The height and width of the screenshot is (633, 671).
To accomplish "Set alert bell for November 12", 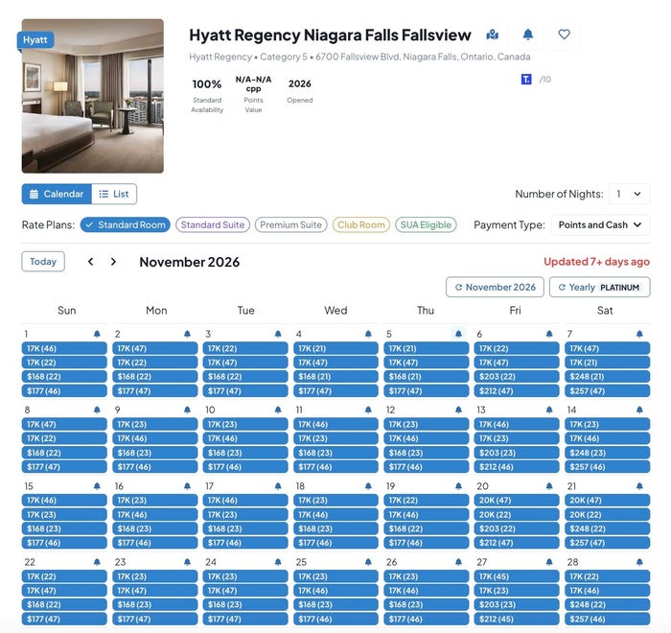I will (459, 410).
